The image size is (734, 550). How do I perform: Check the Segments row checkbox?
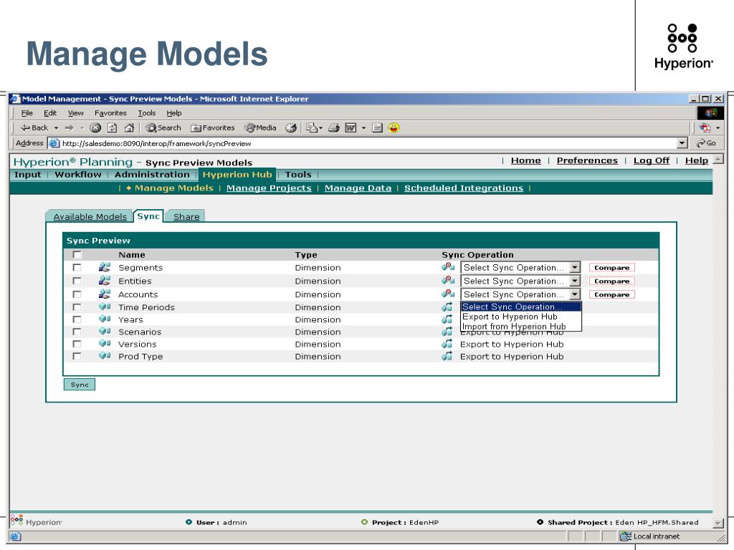(77, 268)
